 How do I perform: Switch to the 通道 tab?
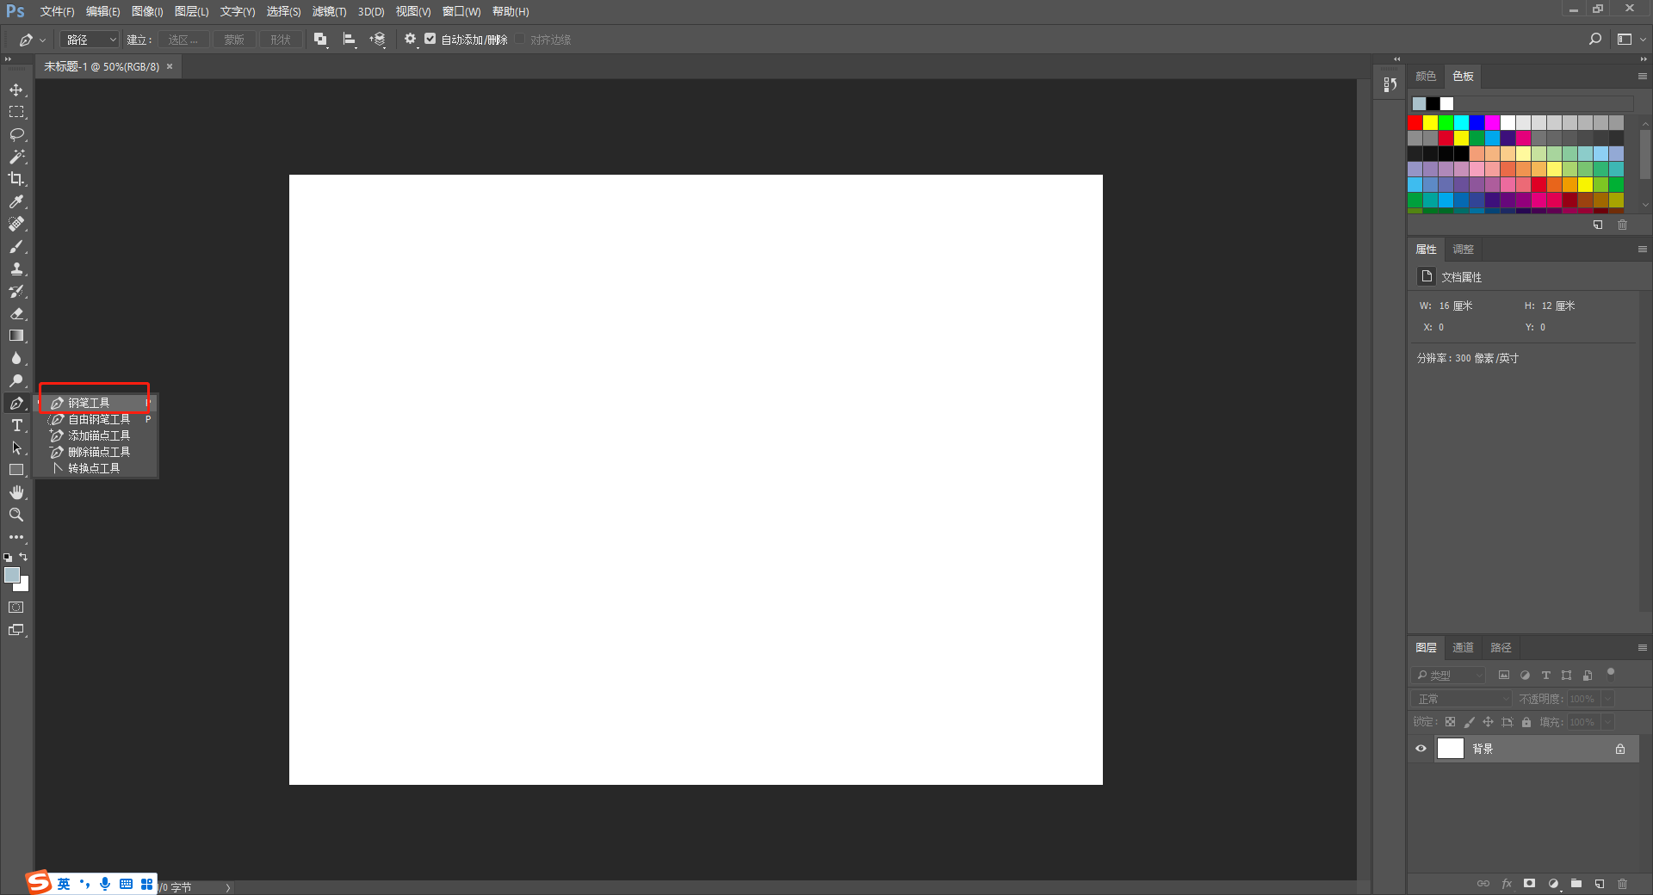click(x=1463, y=648)
